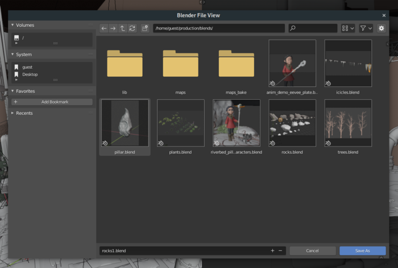Click the icicles.blend file name label
Screen dimensions: 398x268
pyautogui.click(x=348, y=93)
